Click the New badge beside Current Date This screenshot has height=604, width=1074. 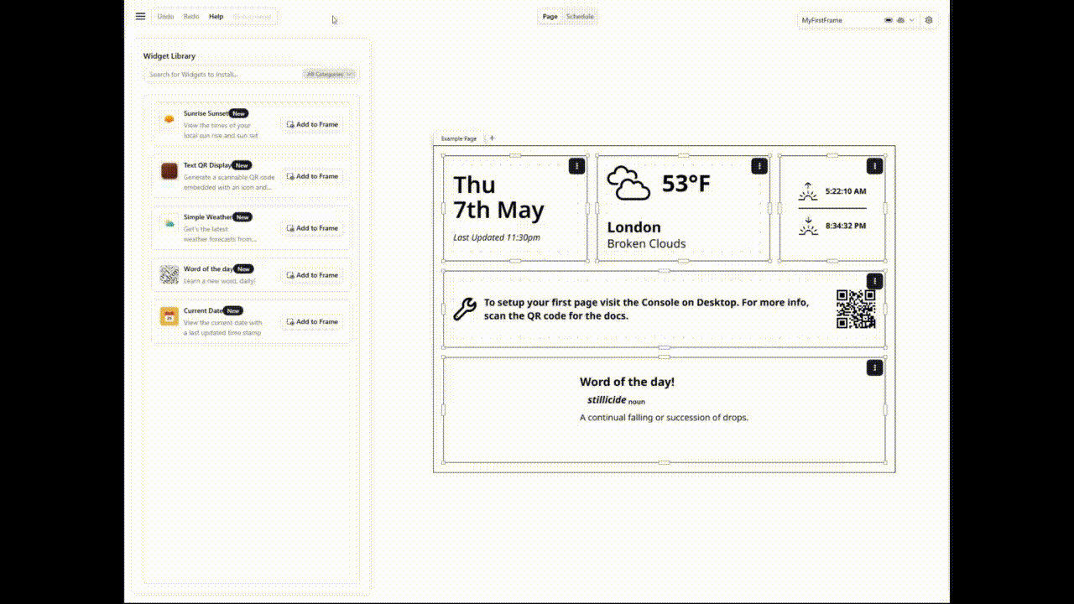233,310
